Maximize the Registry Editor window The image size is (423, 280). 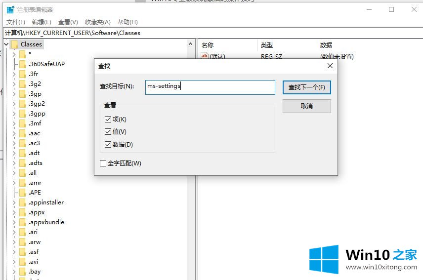391,9
